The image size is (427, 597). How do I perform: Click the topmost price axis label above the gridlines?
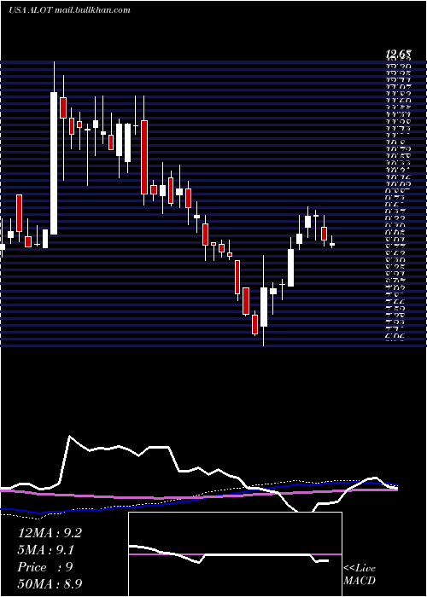pyautogui.click(x=399, y=55)
